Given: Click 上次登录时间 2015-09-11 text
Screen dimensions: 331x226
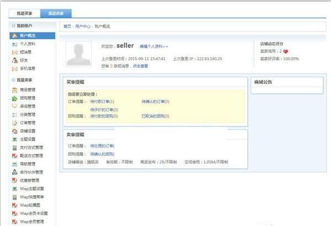Looking at the screenshot, I should coord(133,59).
